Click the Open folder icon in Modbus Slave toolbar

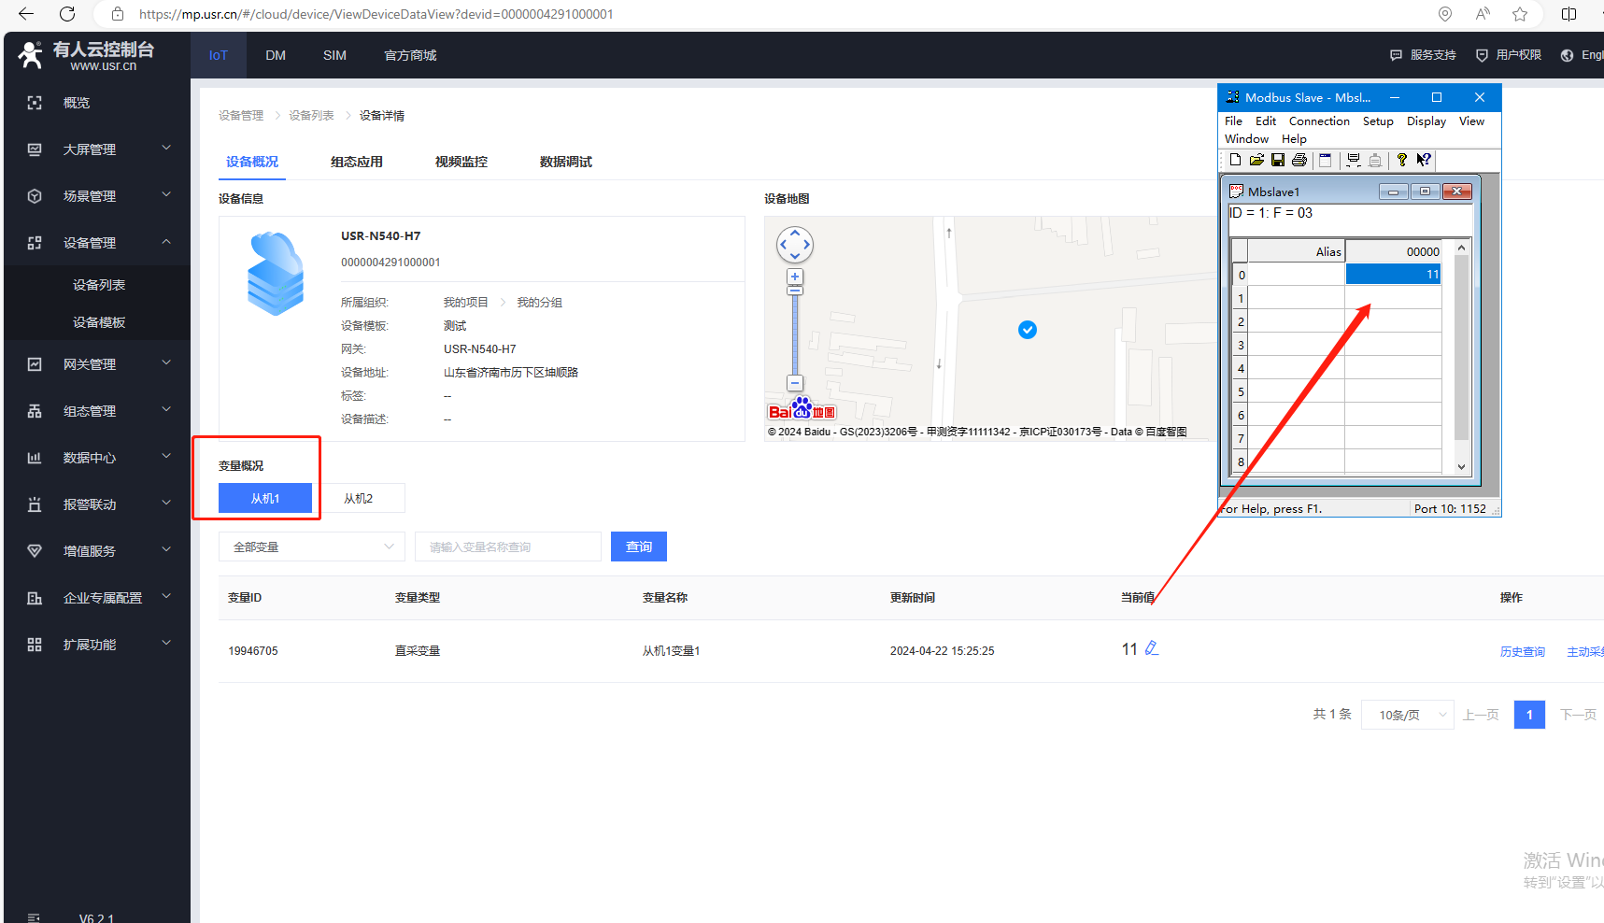(1256, 161)
